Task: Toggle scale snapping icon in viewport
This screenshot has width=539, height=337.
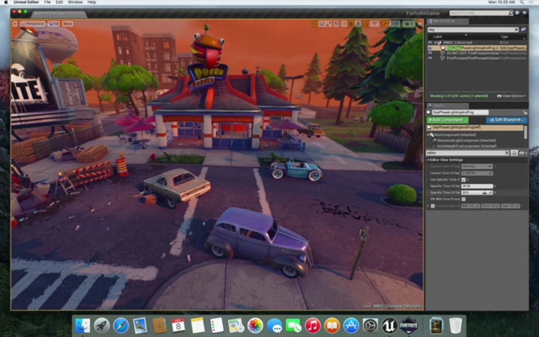Action: point(385,24)
